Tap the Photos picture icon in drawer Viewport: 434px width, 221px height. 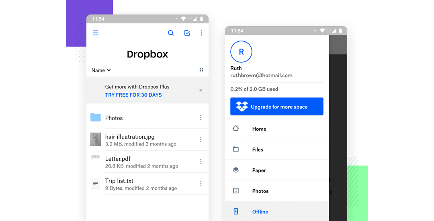(236, 190)
